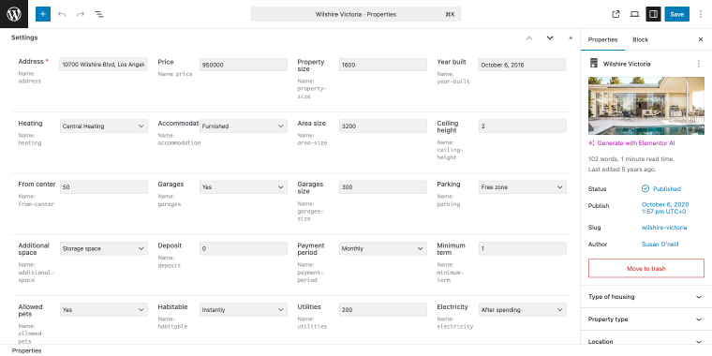Image resolution: width=712 pixels, height=356 pixels.
Task: Click the Year built date field
Action: (522, 65)
